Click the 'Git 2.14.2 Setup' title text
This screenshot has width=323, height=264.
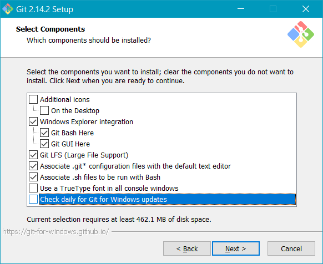point(44,9)
